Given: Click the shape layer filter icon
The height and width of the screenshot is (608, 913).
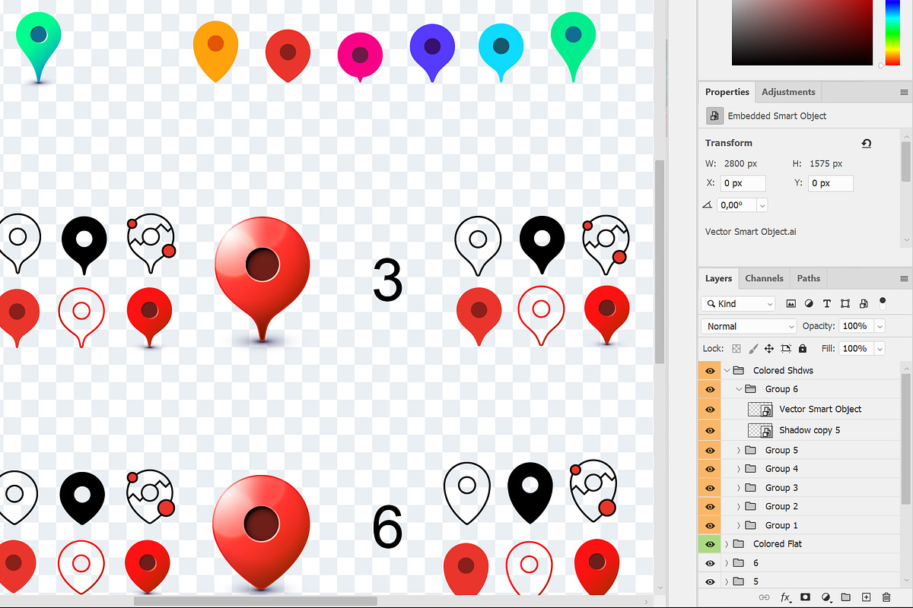Looking at the screenshot, I should pyautogui.click(x=845, y=303).
